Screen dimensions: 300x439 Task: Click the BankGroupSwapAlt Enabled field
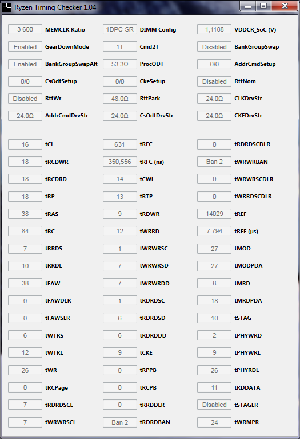[x=25, y=64]
